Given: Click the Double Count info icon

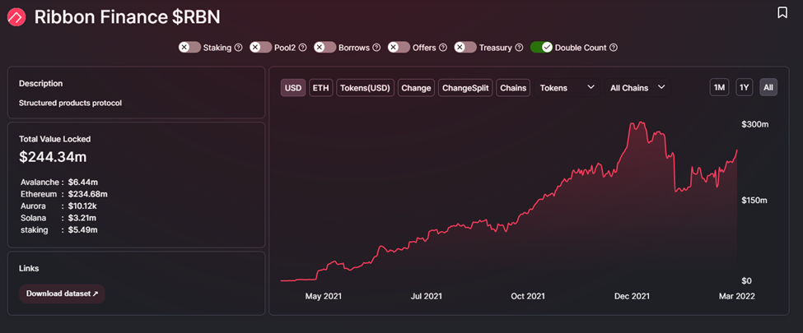Looking at the screenshot, I should [x=613, y=48].
